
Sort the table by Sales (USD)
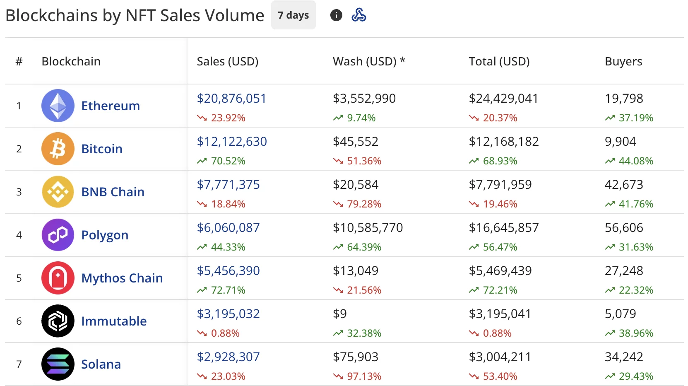point(228,61)
